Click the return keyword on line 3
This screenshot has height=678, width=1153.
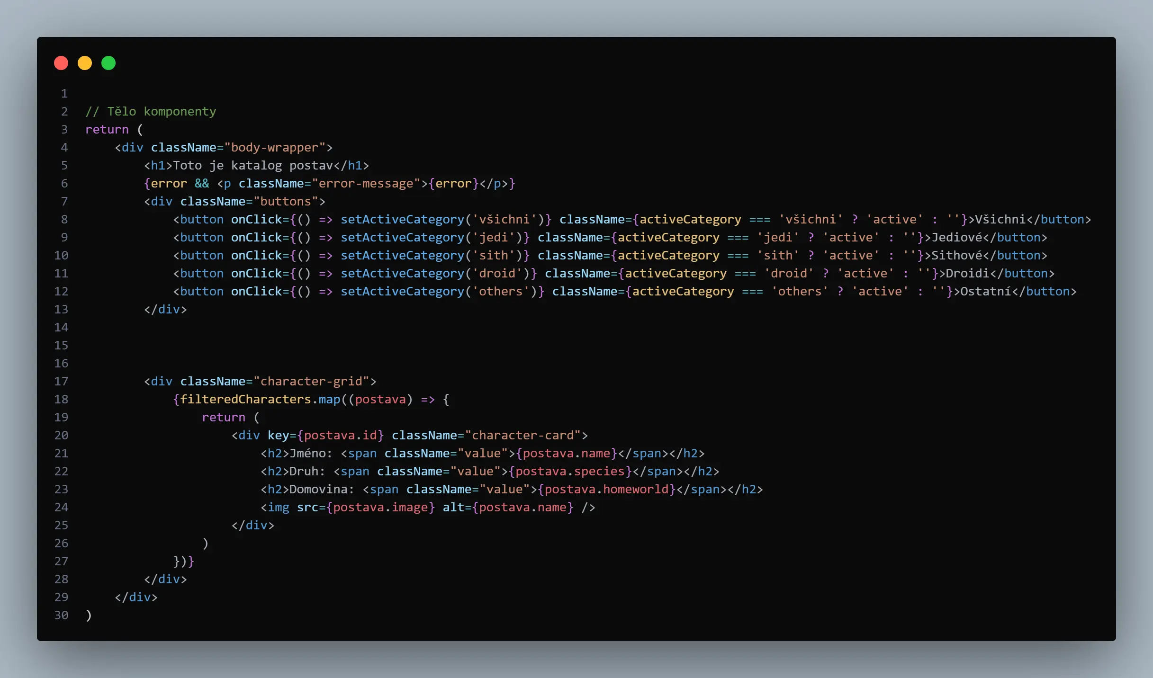point(107,129)
